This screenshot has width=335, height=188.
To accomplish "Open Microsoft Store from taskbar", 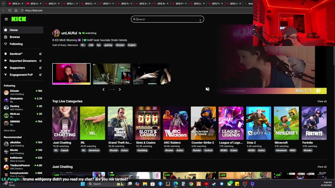I will (x=153, y=184).
